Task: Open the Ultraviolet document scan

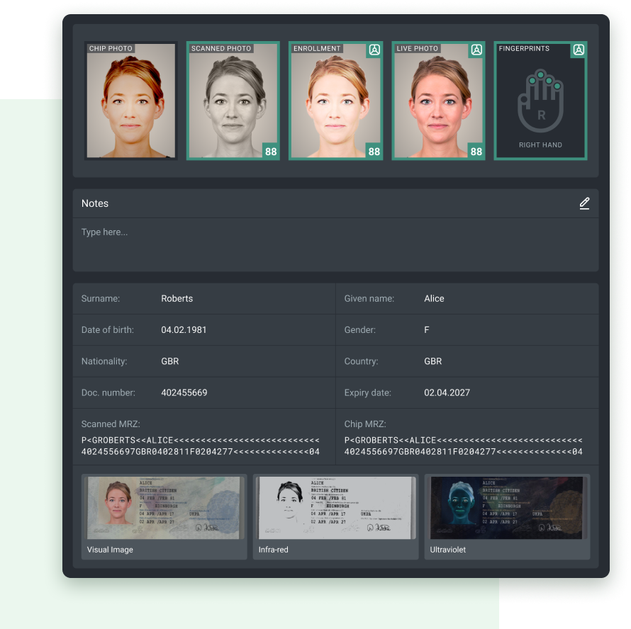Action: click(507, 509)
